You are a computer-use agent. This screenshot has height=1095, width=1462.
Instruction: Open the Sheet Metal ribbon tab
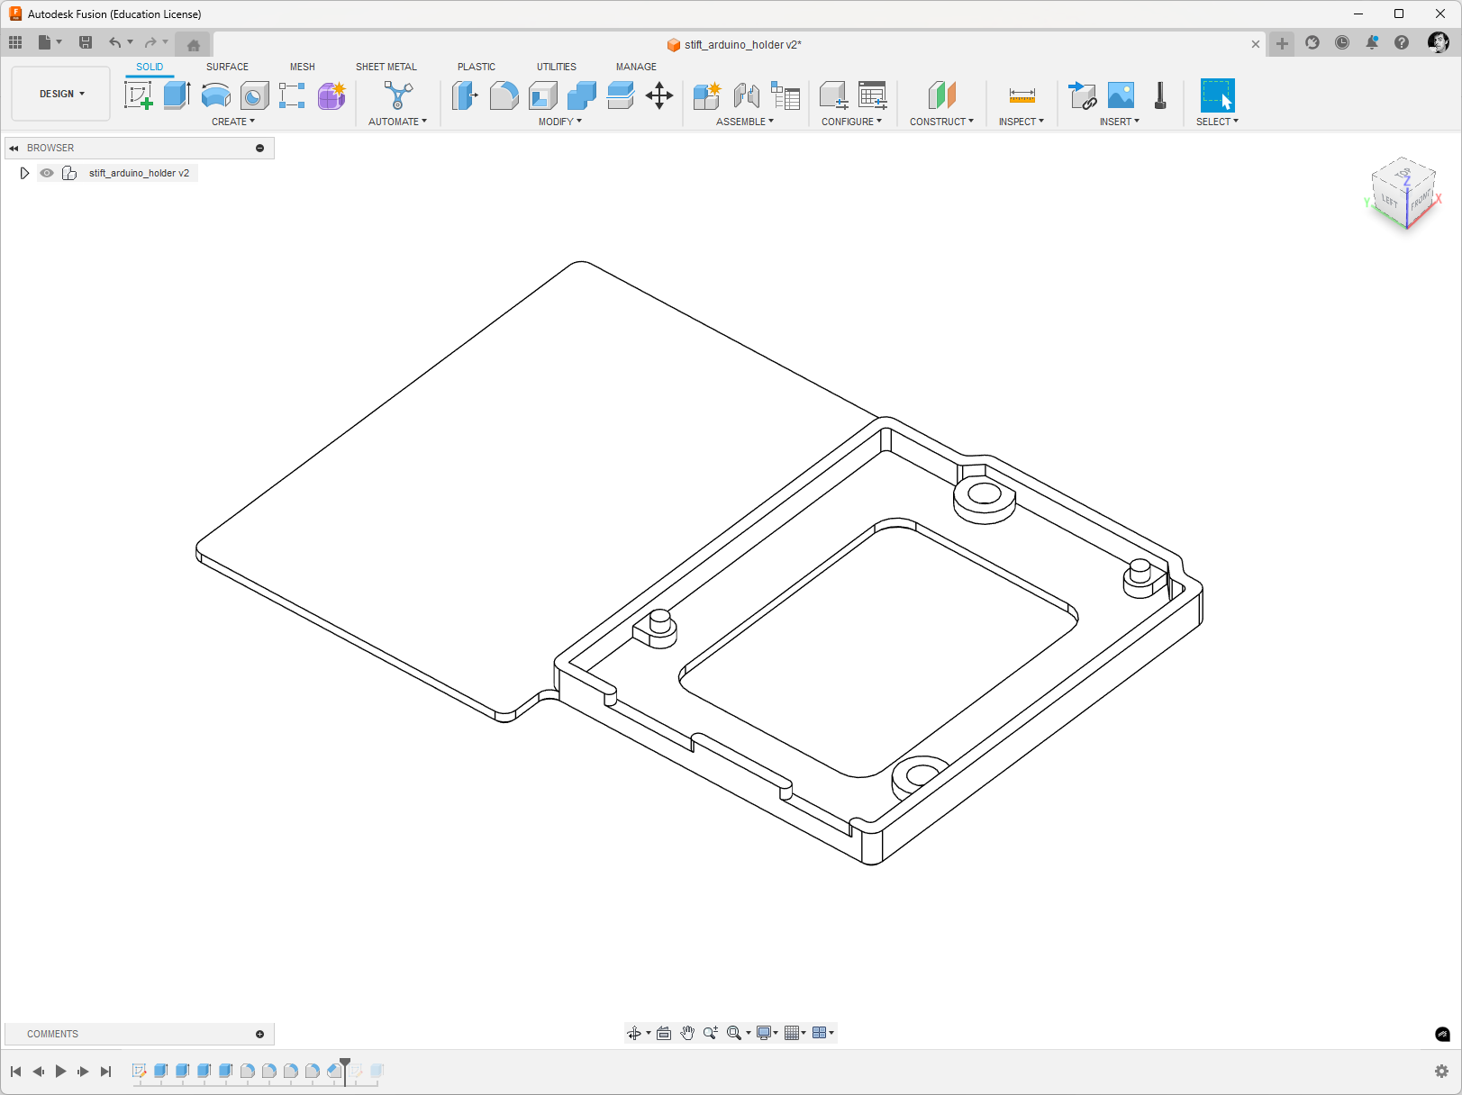[386, 67]
